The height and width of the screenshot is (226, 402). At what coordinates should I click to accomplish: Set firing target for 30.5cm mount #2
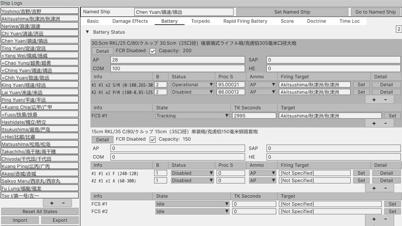(x=361, y=92)
